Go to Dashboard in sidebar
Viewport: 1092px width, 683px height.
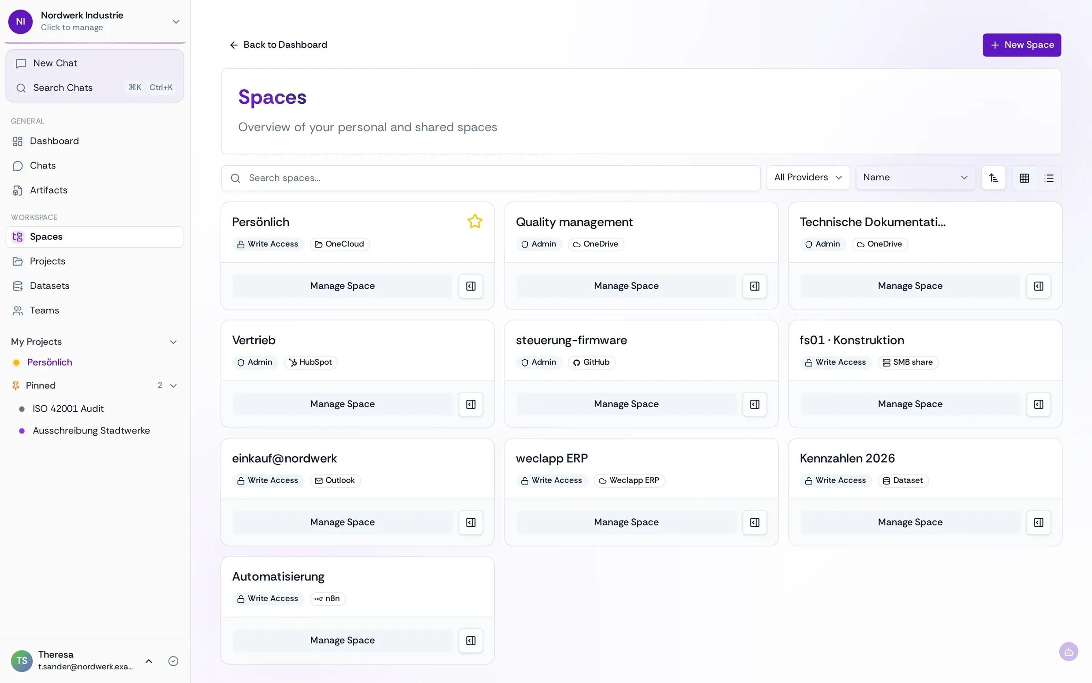(95, 141)
